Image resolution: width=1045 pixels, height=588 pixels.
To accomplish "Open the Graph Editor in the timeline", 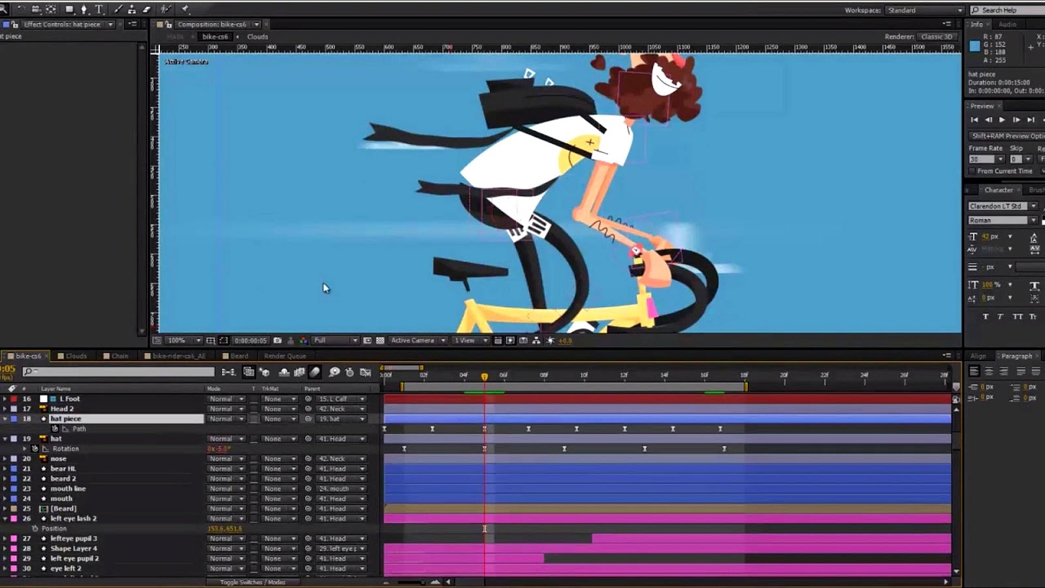I will [366, 372].
